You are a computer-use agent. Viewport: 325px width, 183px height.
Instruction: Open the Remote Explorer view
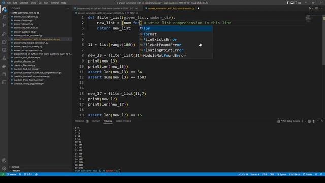[x=4, y=50]
